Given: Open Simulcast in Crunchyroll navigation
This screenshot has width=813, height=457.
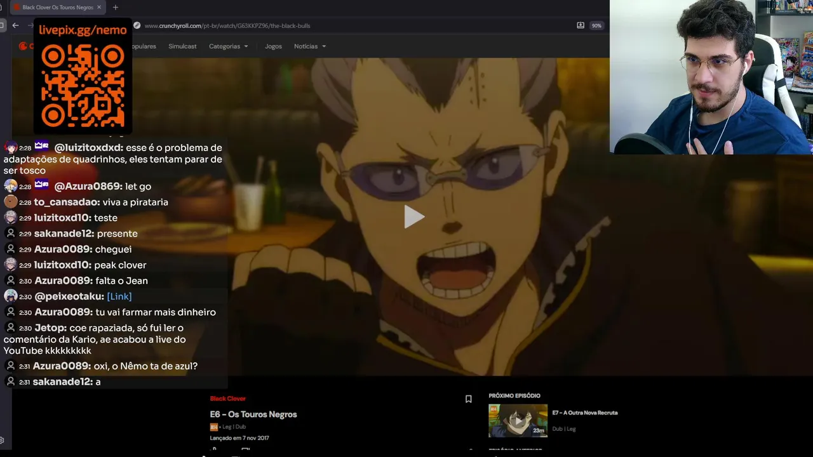Looking at the screenshot, I should (x=182, y=46).
